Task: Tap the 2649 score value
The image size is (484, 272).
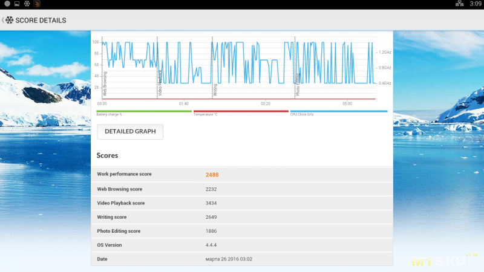Action: [211, 217]
